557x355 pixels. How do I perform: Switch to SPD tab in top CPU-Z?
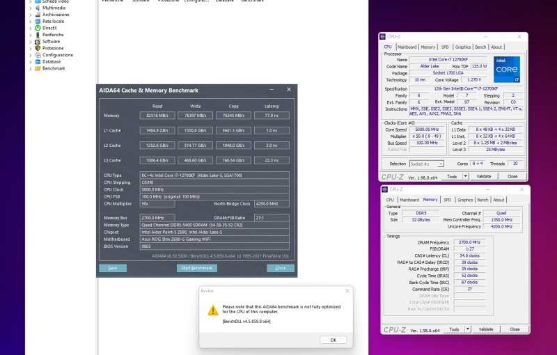[x=445, y=47]
